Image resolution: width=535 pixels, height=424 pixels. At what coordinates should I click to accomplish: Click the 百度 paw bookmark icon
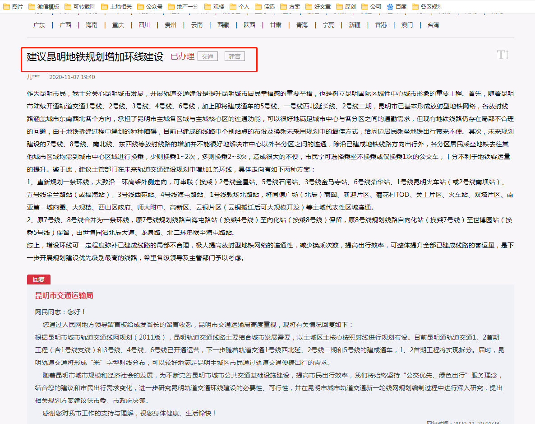click(390, 6)
